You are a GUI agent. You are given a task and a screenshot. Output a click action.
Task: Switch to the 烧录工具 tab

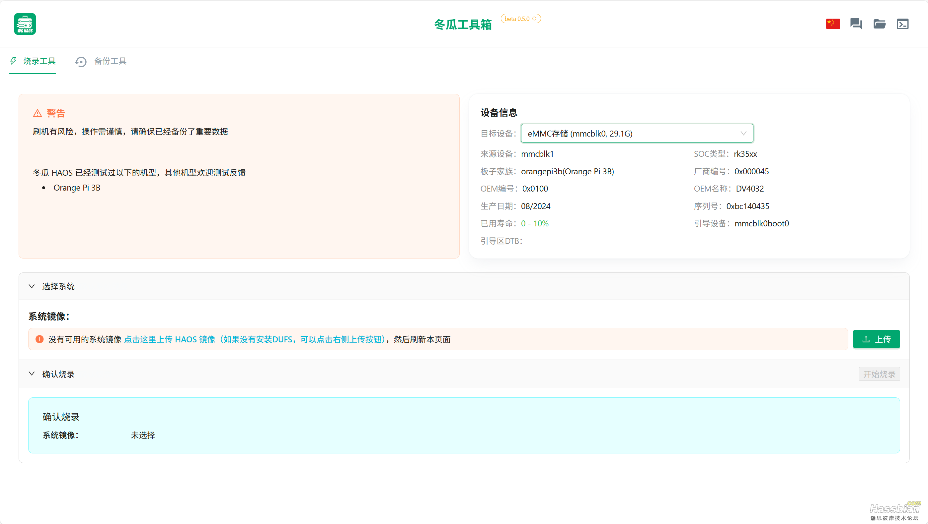[x=33, y=61]
